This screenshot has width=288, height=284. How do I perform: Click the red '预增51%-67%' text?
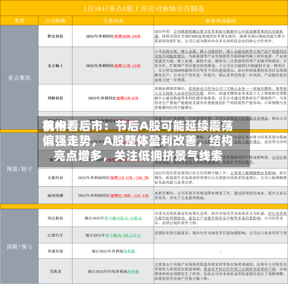click(127, 98)
